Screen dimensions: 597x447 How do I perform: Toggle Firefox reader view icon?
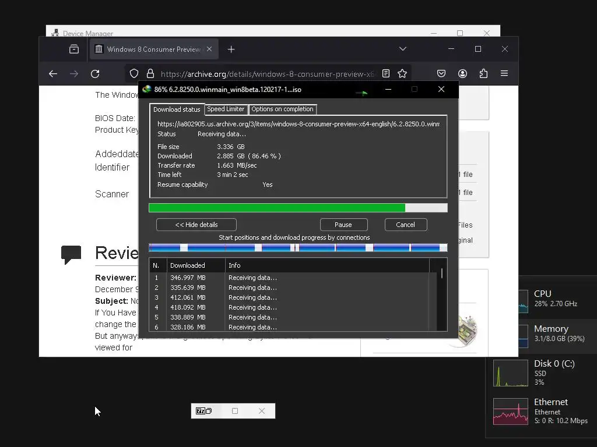click(386, 73)
